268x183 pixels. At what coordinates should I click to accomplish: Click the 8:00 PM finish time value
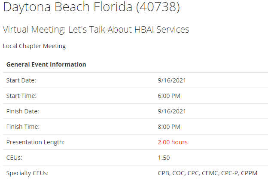169,127
